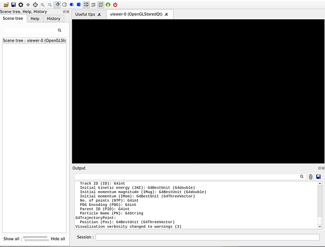Image resolution: width=325 pixels, height=247 pixels.
Task: Click the 'G4TrajectoryPoint:' output line
Action: pyautogui.click(x=95, y=218)
